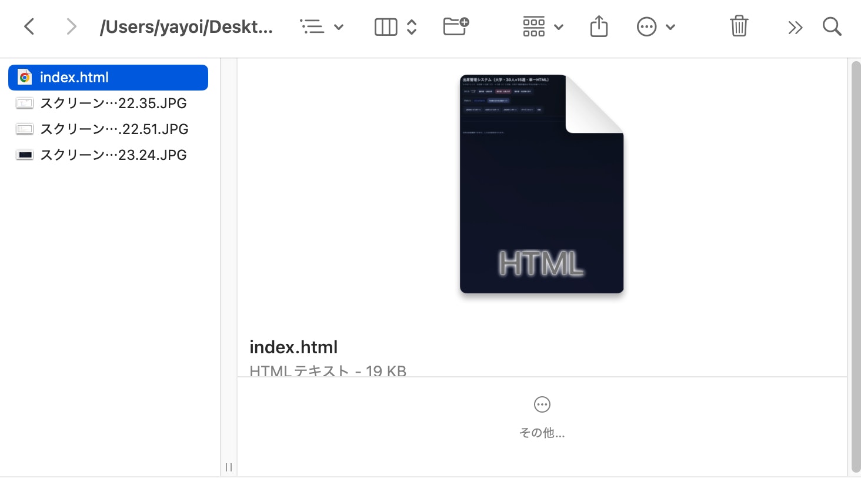The width and height of the screenshot is (861, 482).
Task: Go forward with the right chevron button
Action: tap(71, 26)
